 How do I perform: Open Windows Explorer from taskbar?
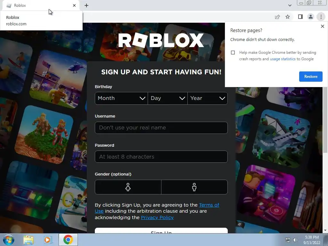tap(29, 240)
